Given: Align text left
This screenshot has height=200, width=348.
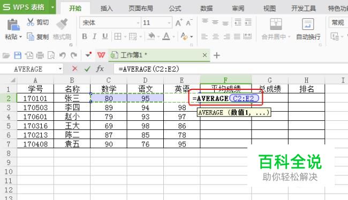Looking at the screenshot, I should (x=205, y=36).
